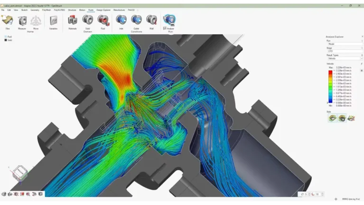Screen dimensions: 364x205
Task: Select the first streamline Style icon
Action: coord(332,118)
